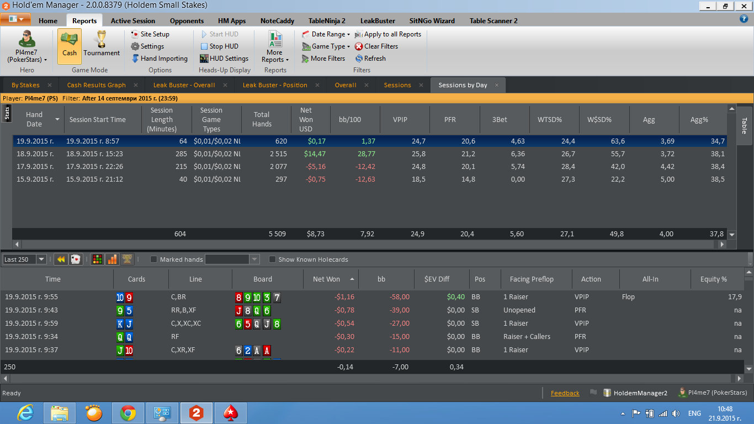Switch to Cash Results Graph report tab
The image size is (754, 424).
[x=96, y=85]
